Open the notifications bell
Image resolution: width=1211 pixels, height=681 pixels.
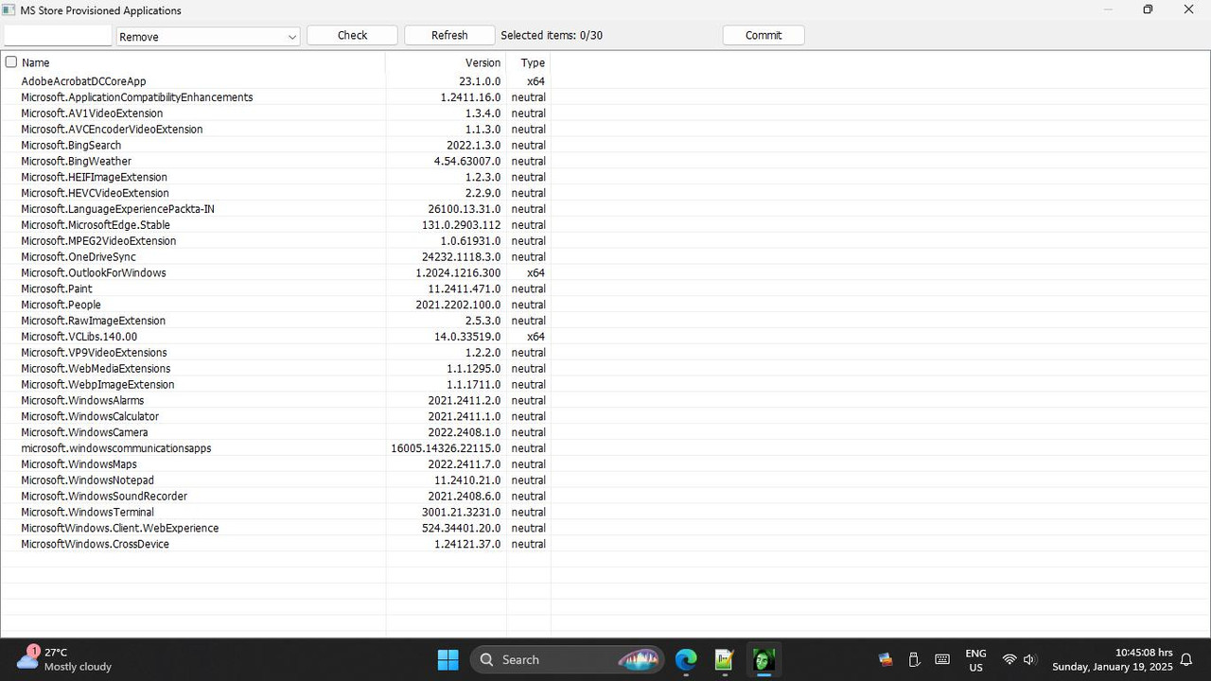pyautogui.click(x=1186, y=659)
